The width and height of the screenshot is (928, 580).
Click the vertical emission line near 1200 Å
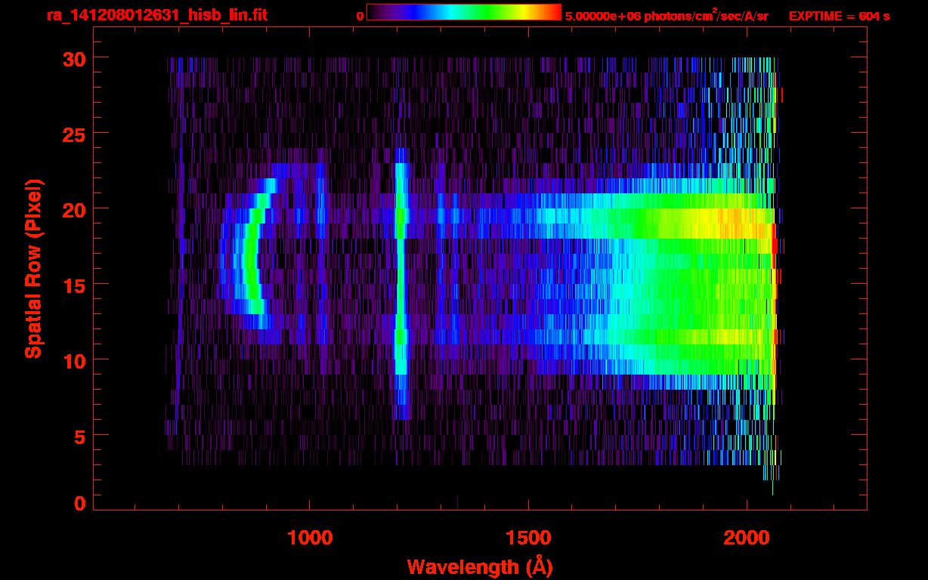(x=401, y=283)
